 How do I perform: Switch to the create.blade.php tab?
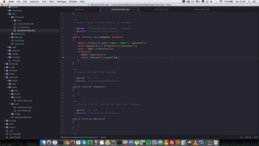(x=161, y=9)
